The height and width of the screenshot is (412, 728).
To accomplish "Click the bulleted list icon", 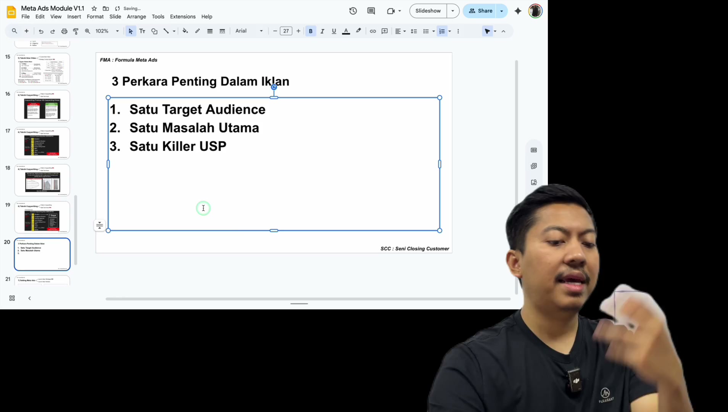I will 426,31.
